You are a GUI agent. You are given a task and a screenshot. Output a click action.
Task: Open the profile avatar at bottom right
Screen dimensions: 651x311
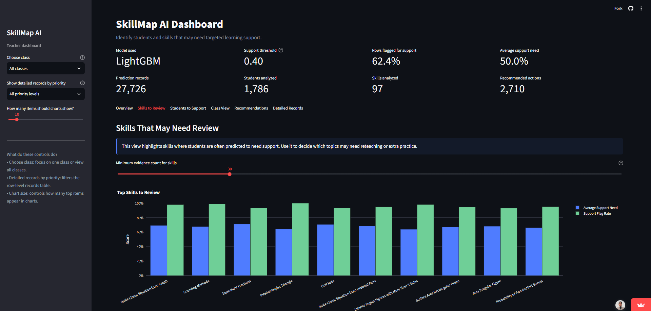tap(620, 305)
